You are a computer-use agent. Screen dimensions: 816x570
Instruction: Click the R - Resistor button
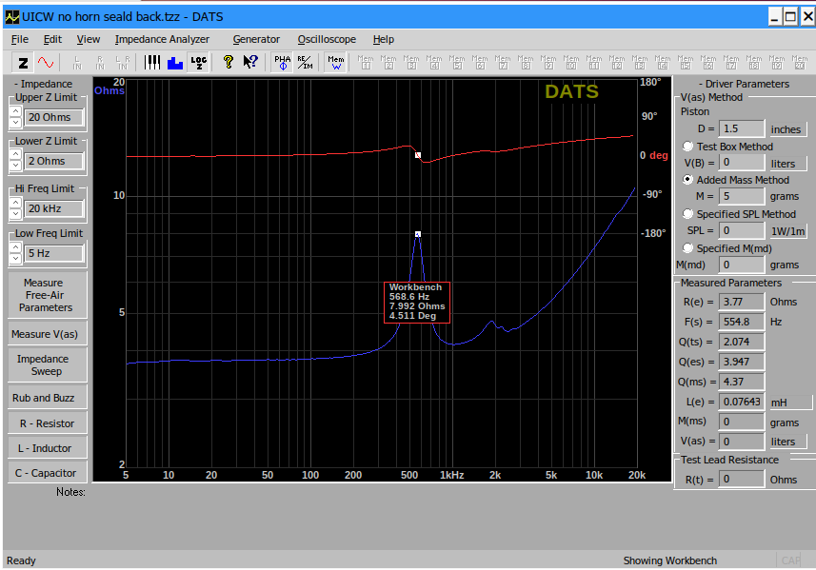(x=47, y=423)
